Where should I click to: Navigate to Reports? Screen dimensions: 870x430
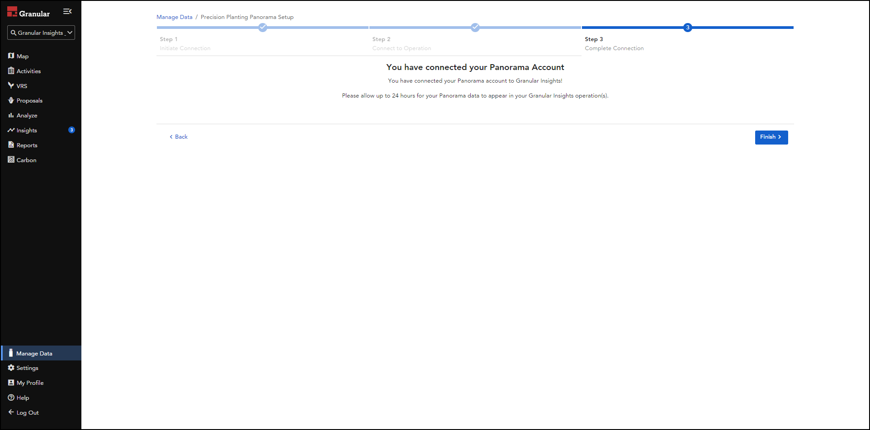27,145
